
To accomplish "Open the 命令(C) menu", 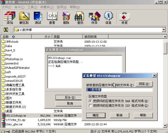I will [19, 7].
